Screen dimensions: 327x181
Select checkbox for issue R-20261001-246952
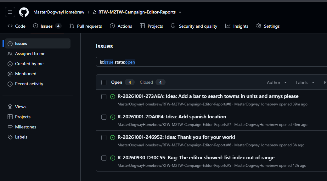(104, 138)
